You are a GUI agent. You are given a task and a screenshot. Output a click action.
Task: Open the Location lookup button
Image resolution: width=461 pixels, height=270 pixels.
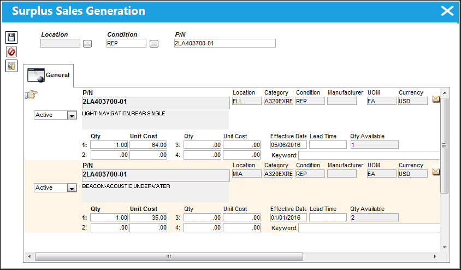pos(87,44)
